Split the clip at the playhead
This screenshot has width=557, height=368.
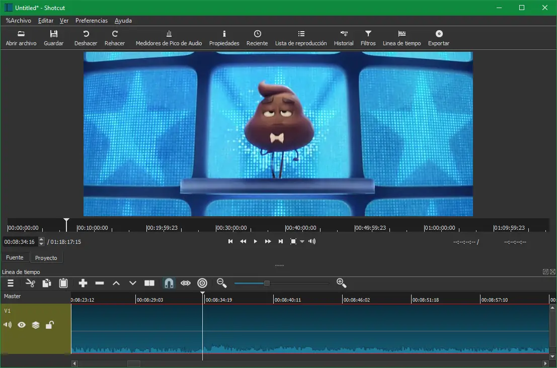point(149,284)
